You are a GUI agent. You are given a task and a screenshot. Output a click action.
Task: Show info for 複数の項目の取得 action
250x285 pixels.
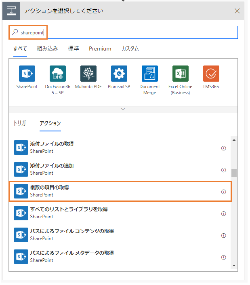(x=223, y=192)
